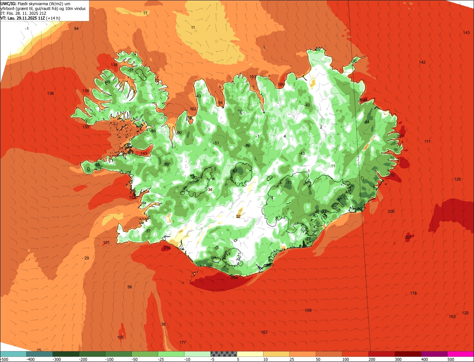Click the title line 'UWC/IG: Flæði skynvarma (W/m2) um'
Viewport: 474px width, 362px height.
pyautogui.click(x=36, y=3)
